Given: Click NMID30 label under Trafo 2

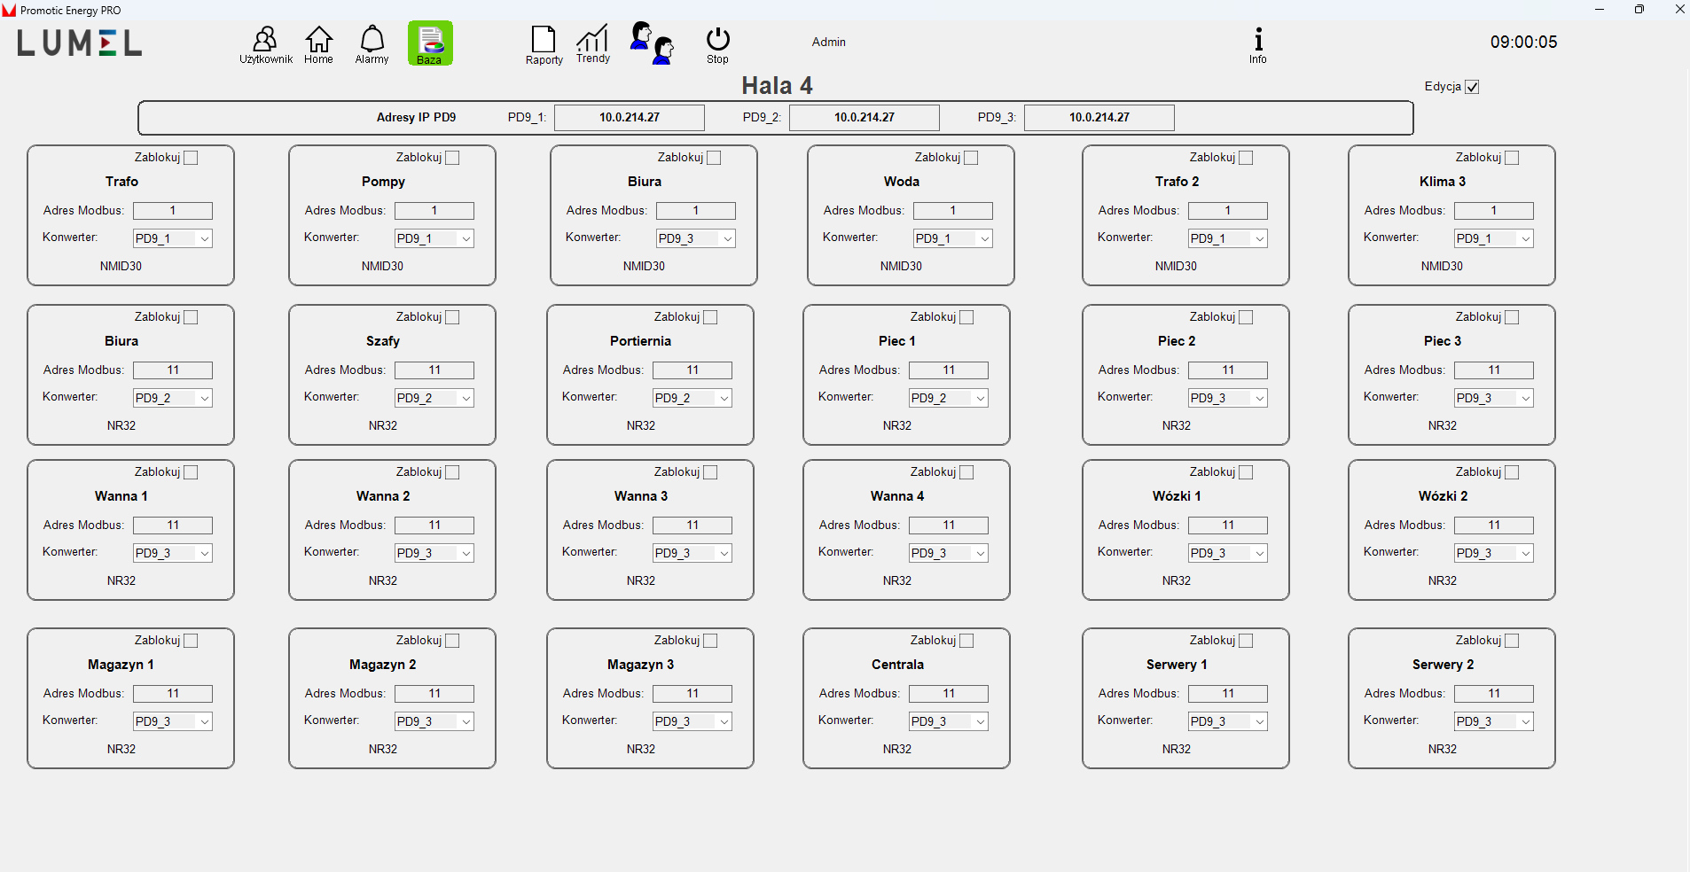Looking at the screenshot, I should (x=1176, y=266).
